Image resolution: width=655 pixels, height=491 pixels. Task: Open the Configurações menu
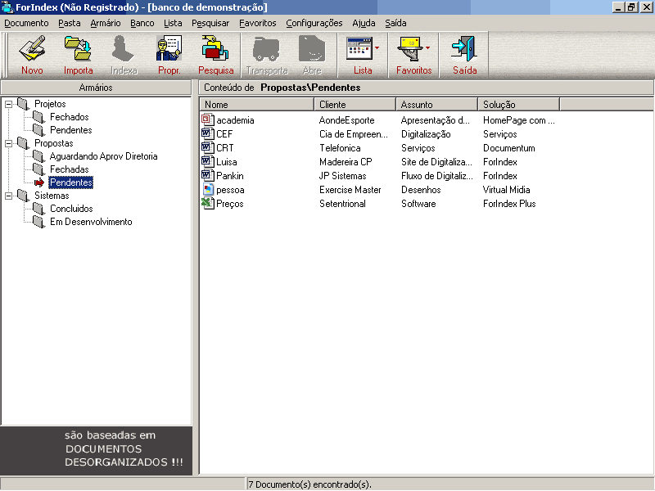coord(314,23)
